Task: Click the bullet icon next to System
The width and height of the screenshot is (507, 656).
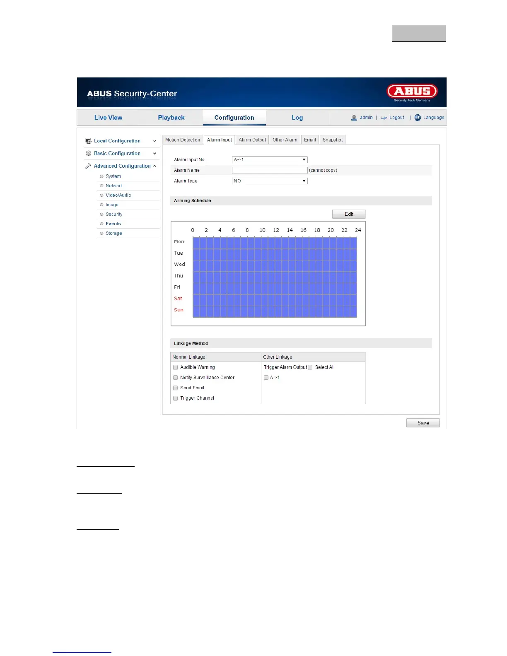Action: (101, 176)
